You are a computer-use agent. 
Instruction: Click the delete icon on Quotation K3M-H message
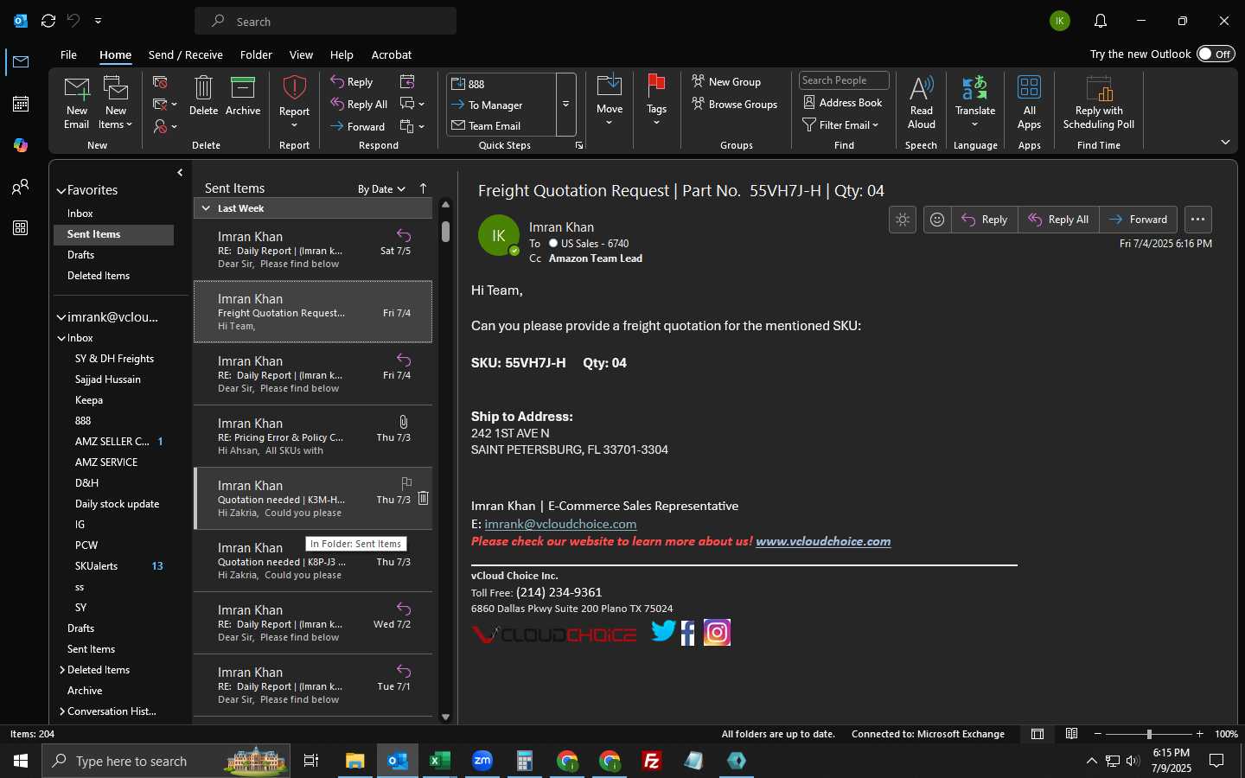[x=423, y=498]
